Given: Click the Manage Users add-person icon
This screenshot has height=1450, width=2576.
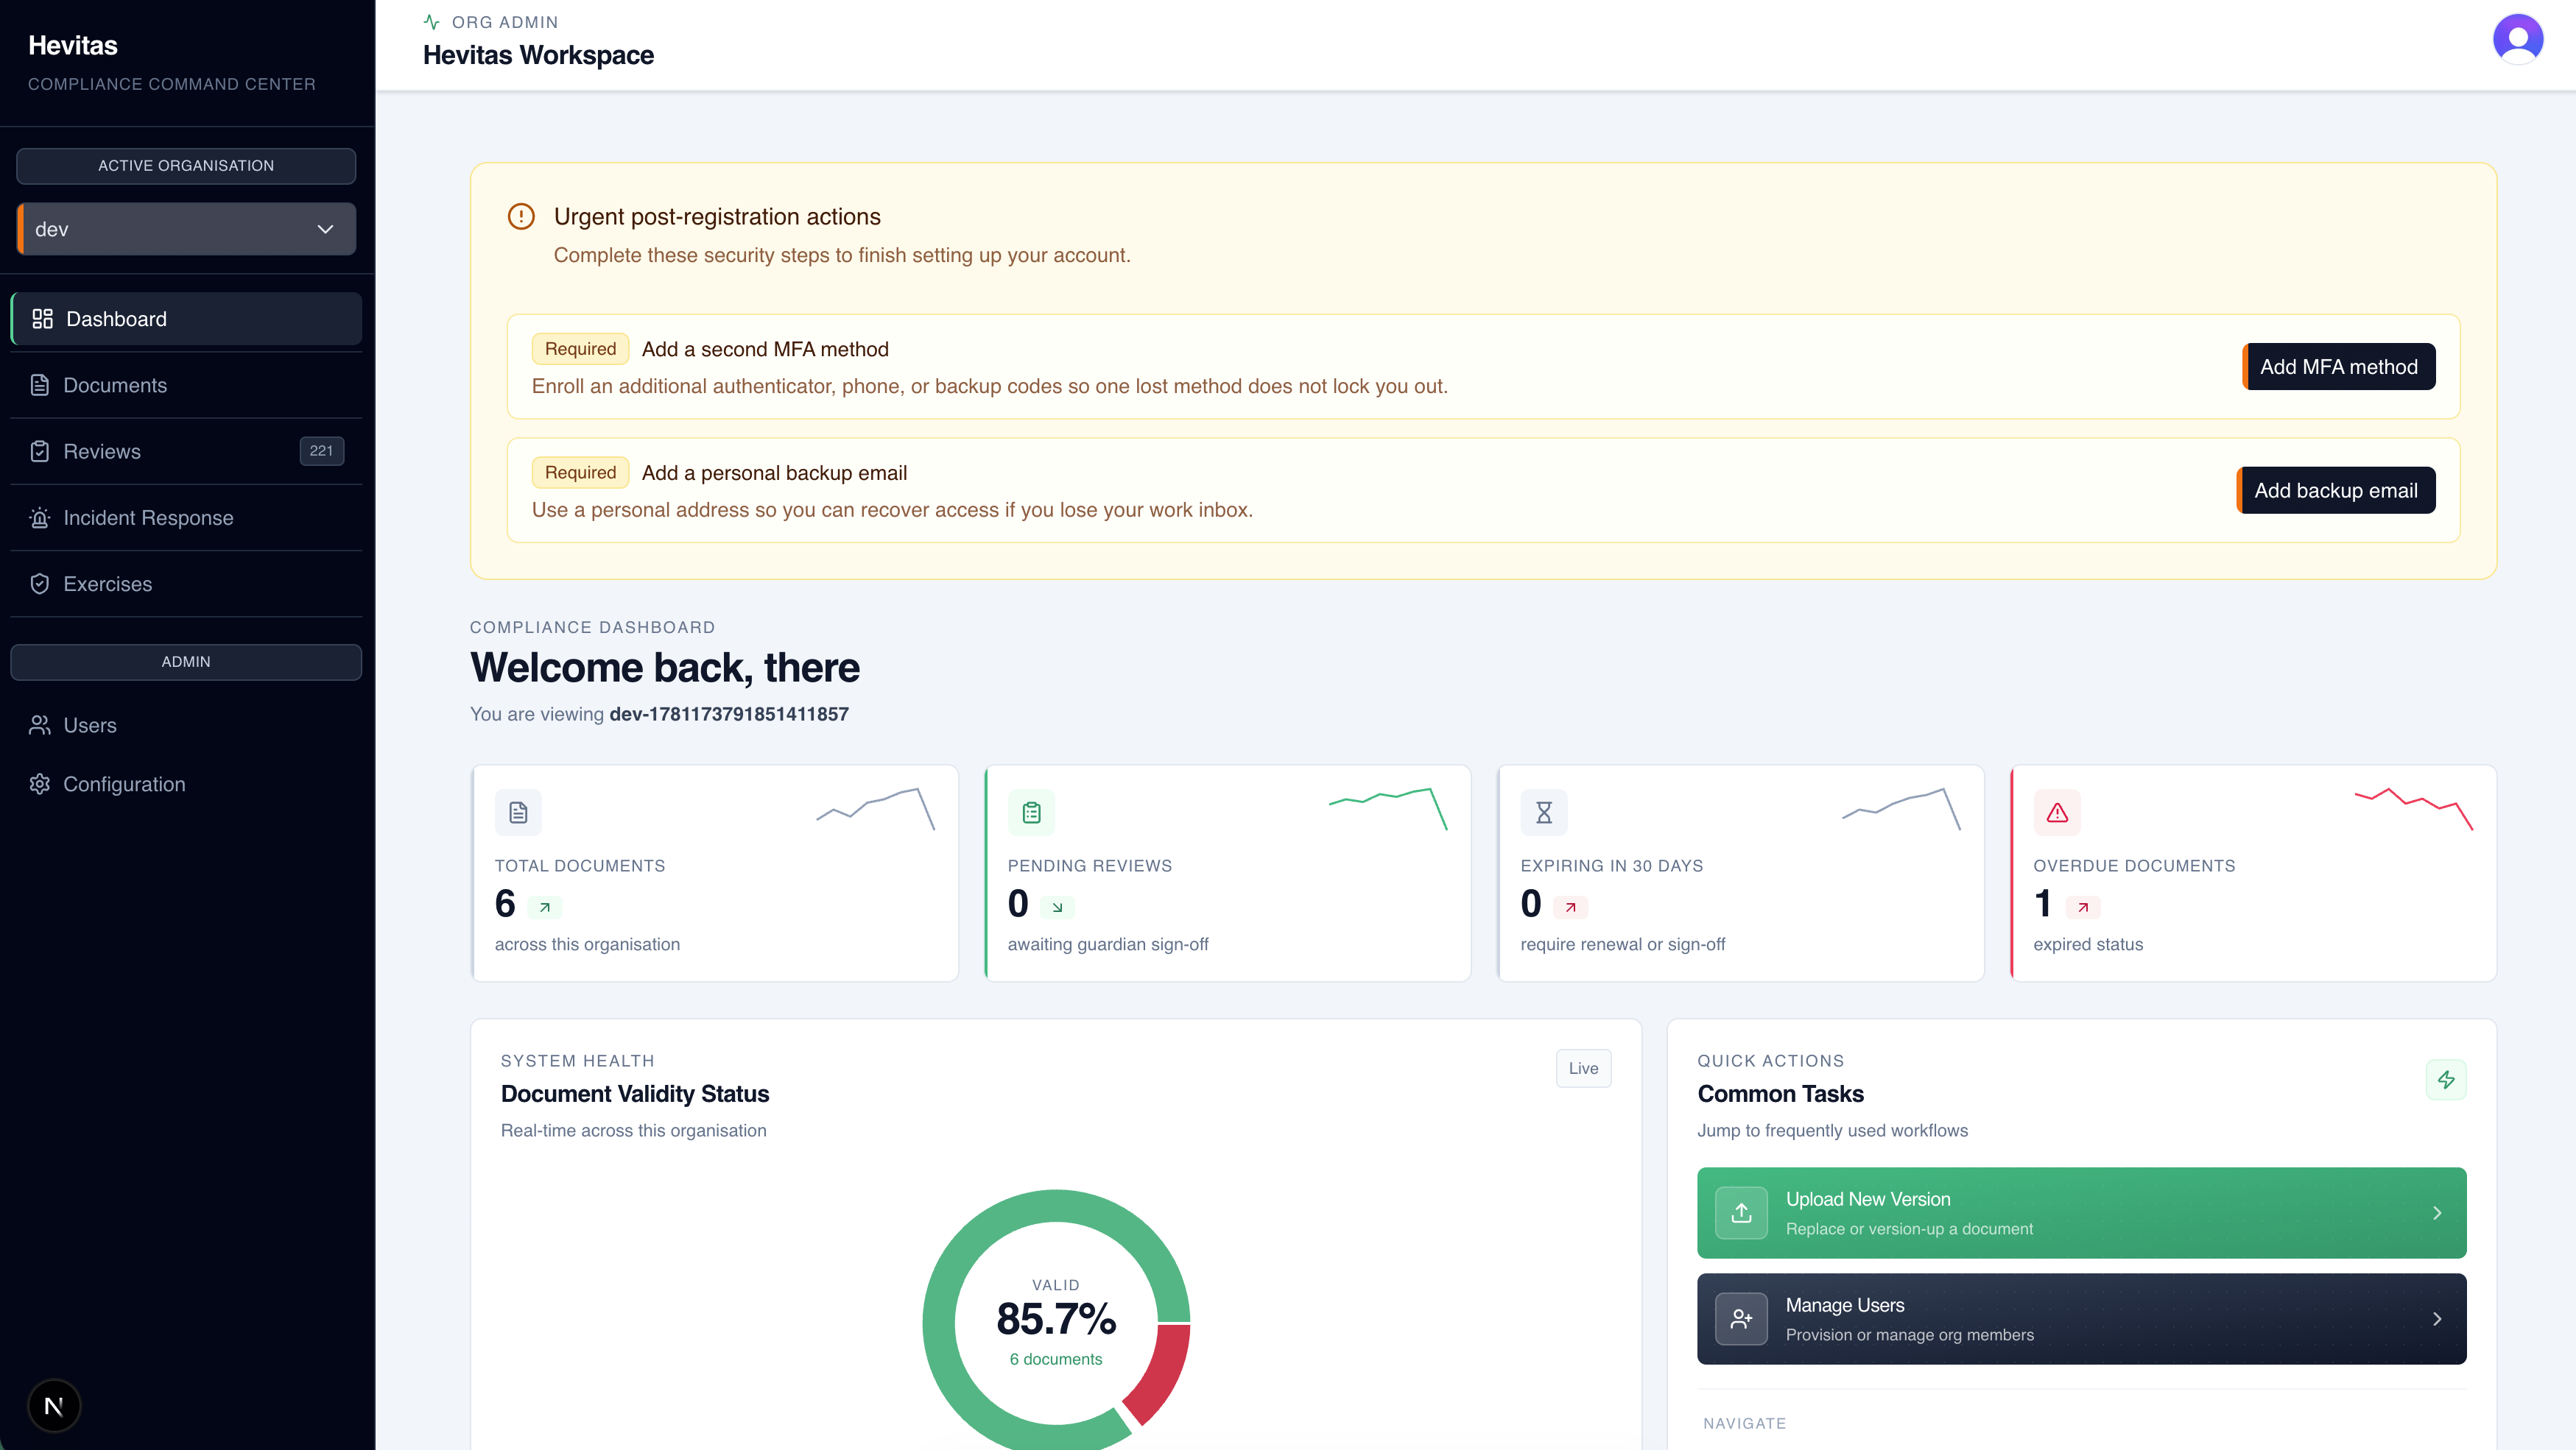Looking at the screenshot, I should pos(1741,1318).
